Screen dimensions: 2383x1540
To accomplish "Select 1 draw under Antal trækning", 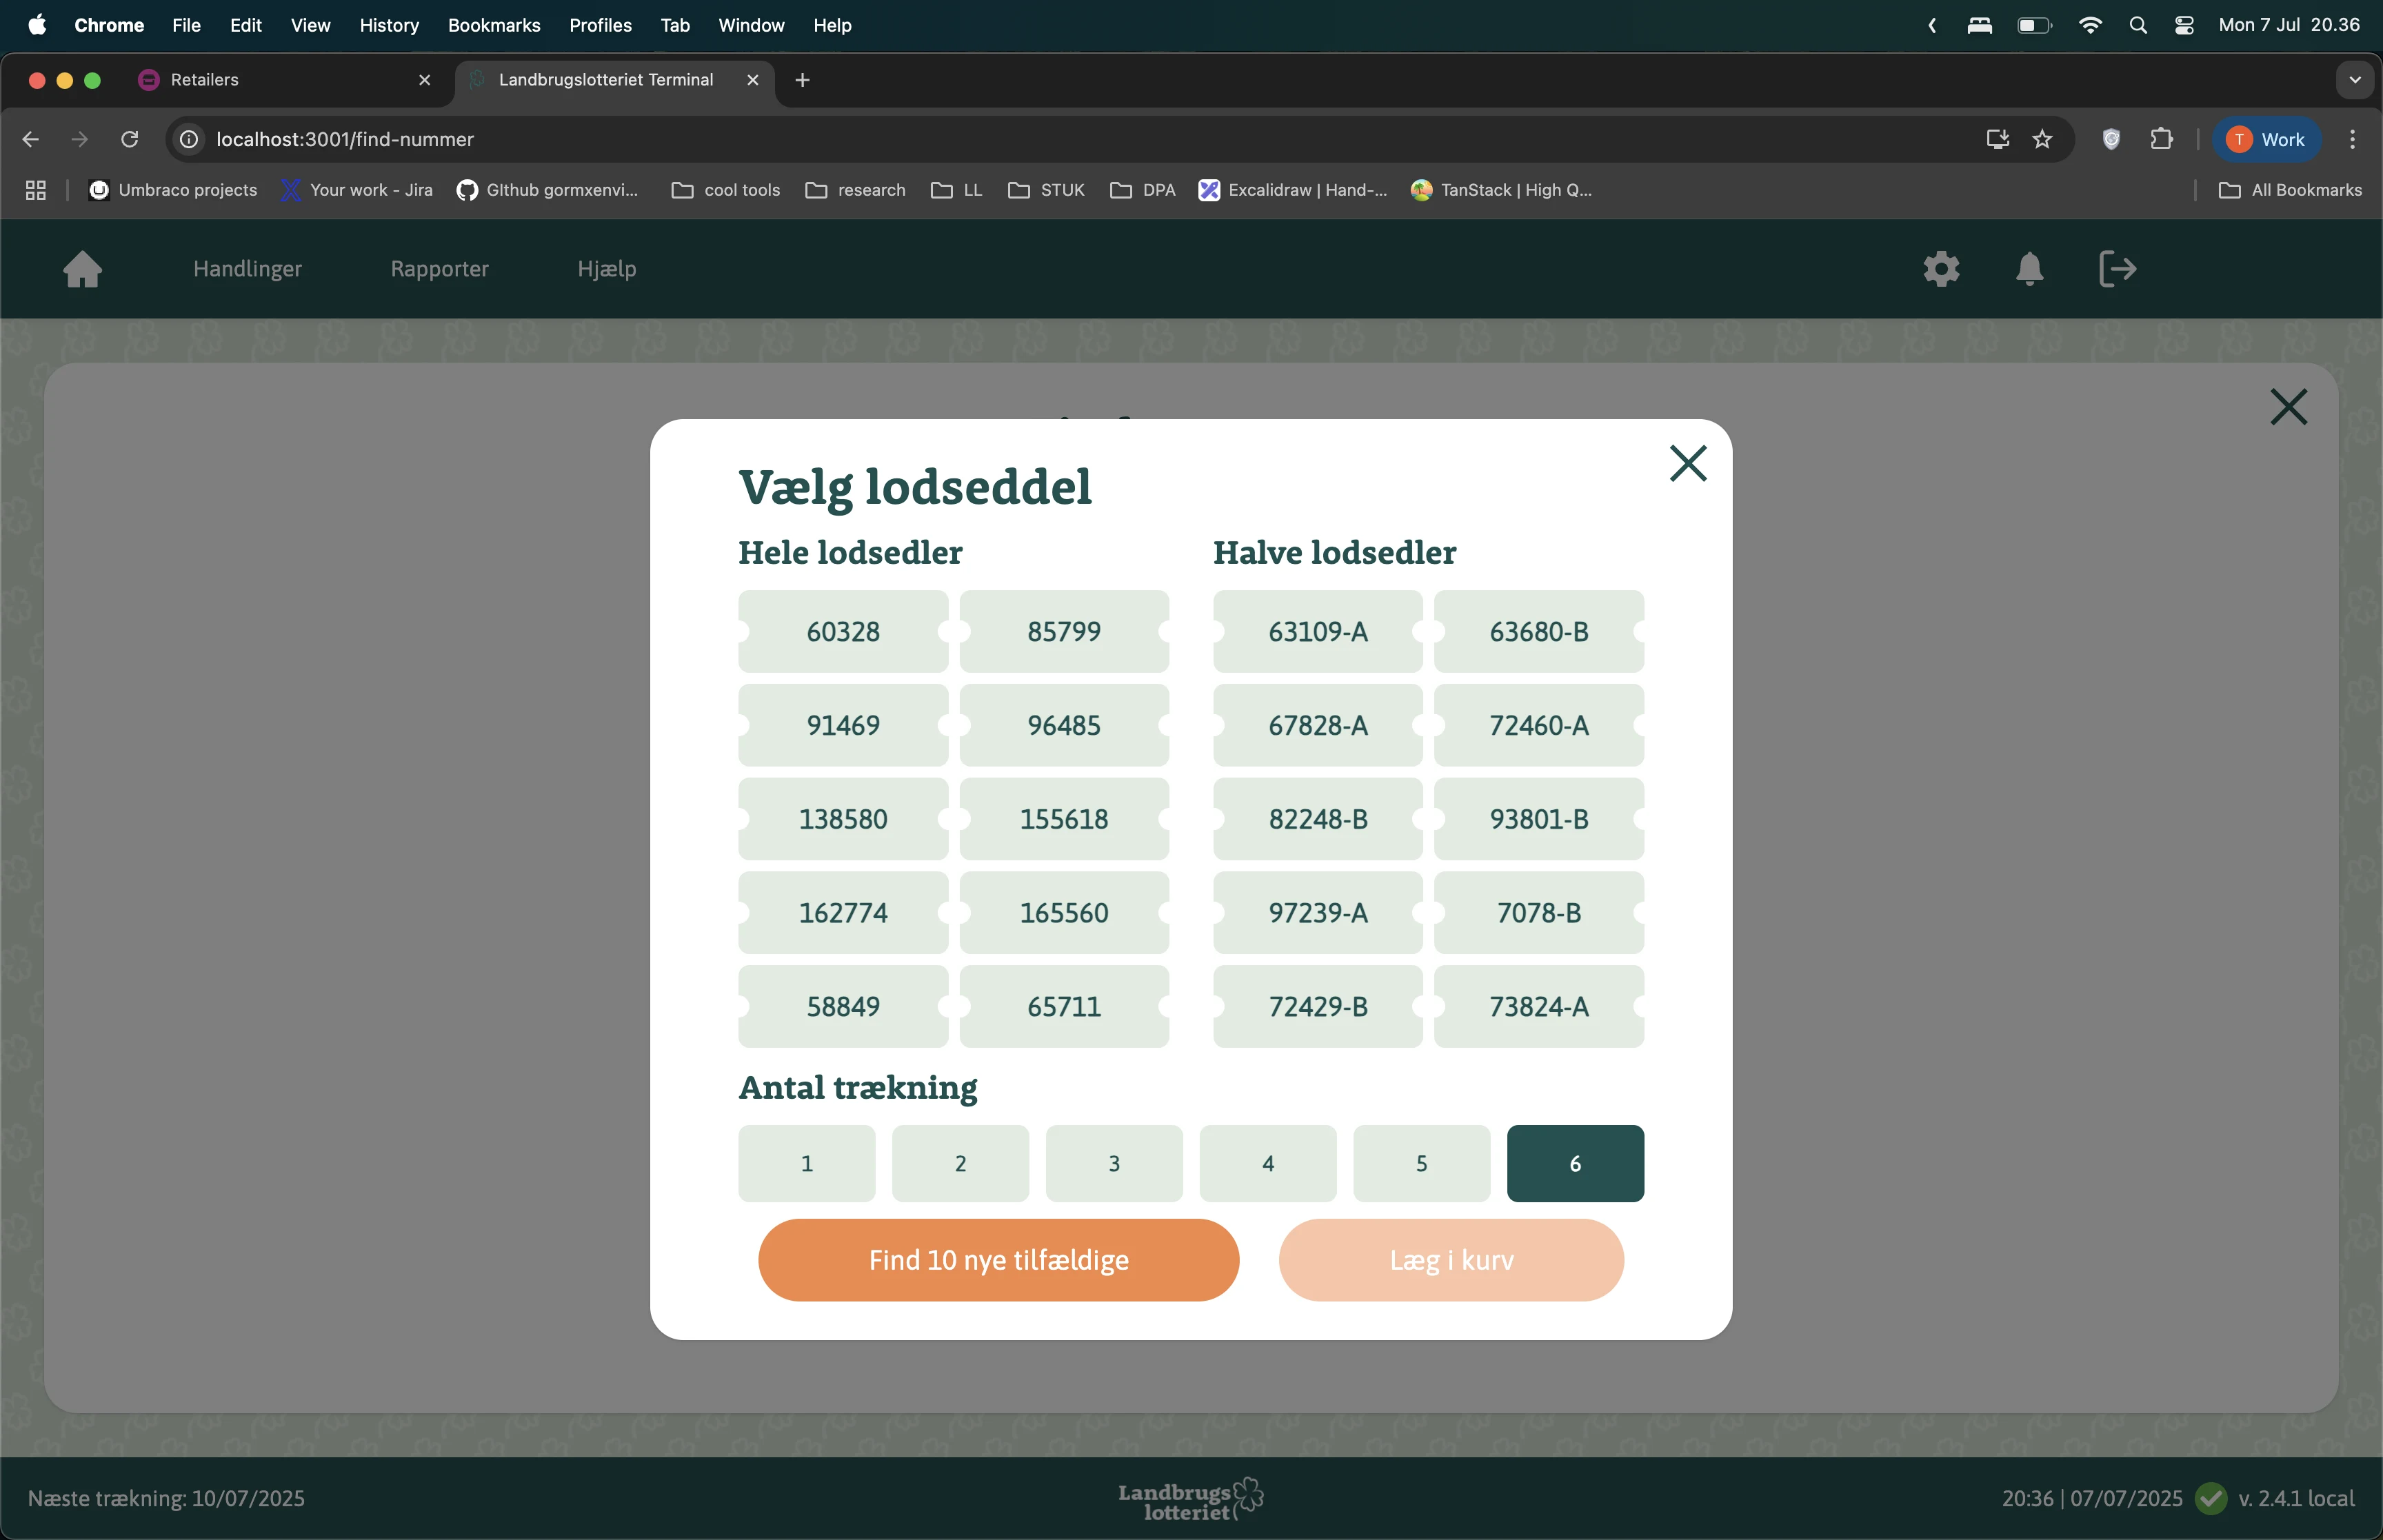I will click(806, 1163).
